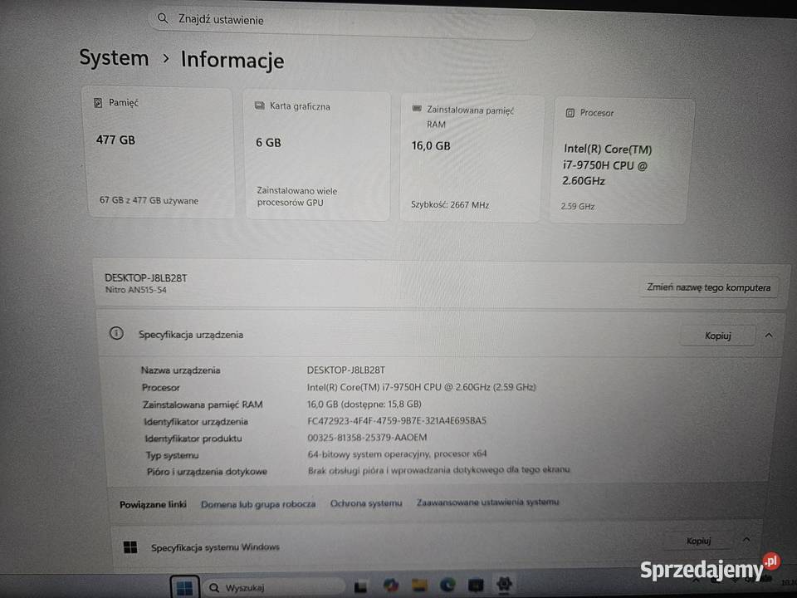Image resolution: width=797 pixels, height=598 pixels.
Task: Open the Karta graficzna card
Action: click(318, 155)
